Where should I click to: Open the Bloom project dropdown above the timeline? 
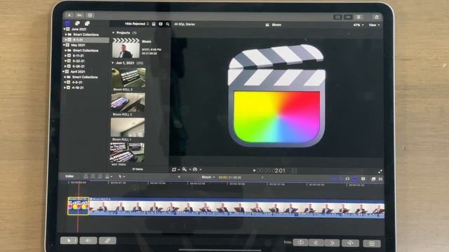pyautogui.click(x=208, y=177)
